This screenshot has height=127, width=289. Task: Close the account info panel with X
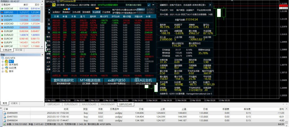pos(210,5)
